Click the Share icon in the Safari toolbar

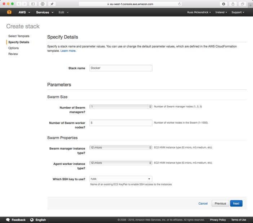click(x=233, y=4)
